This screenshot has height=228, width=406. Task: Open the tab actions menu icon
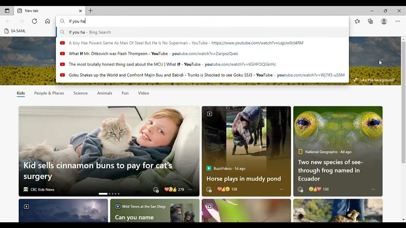[7, 11]
